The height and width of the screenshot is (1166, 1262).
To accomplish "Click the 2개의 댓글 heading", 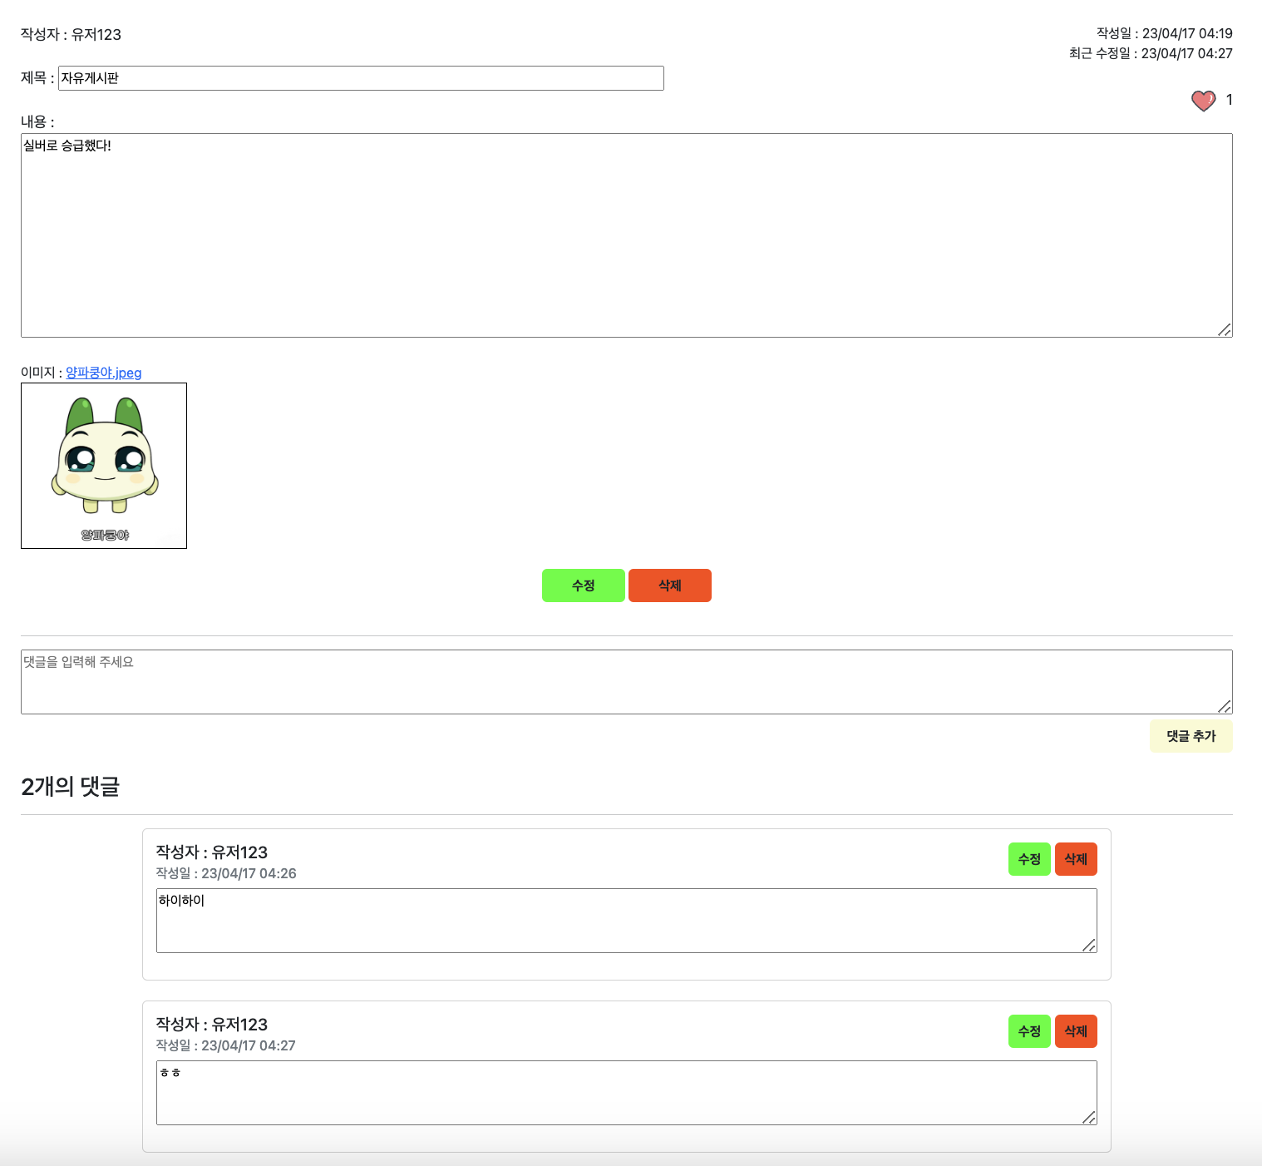I will 71,787.
